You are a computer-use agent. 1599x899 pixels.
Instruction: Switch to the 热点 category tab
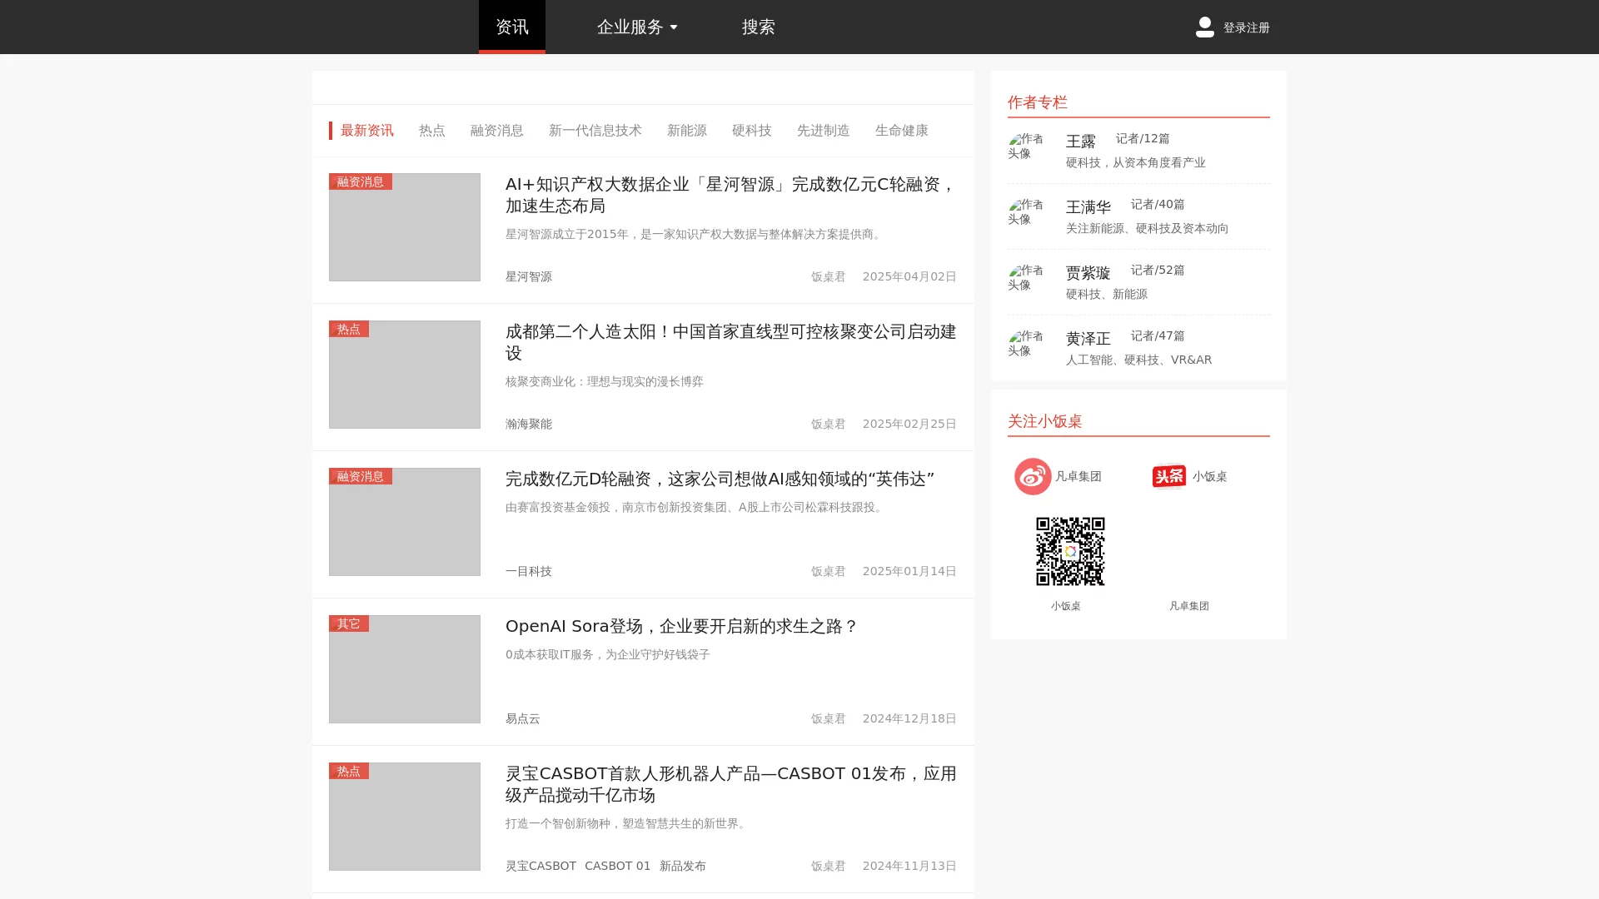(x=431, y=131)
